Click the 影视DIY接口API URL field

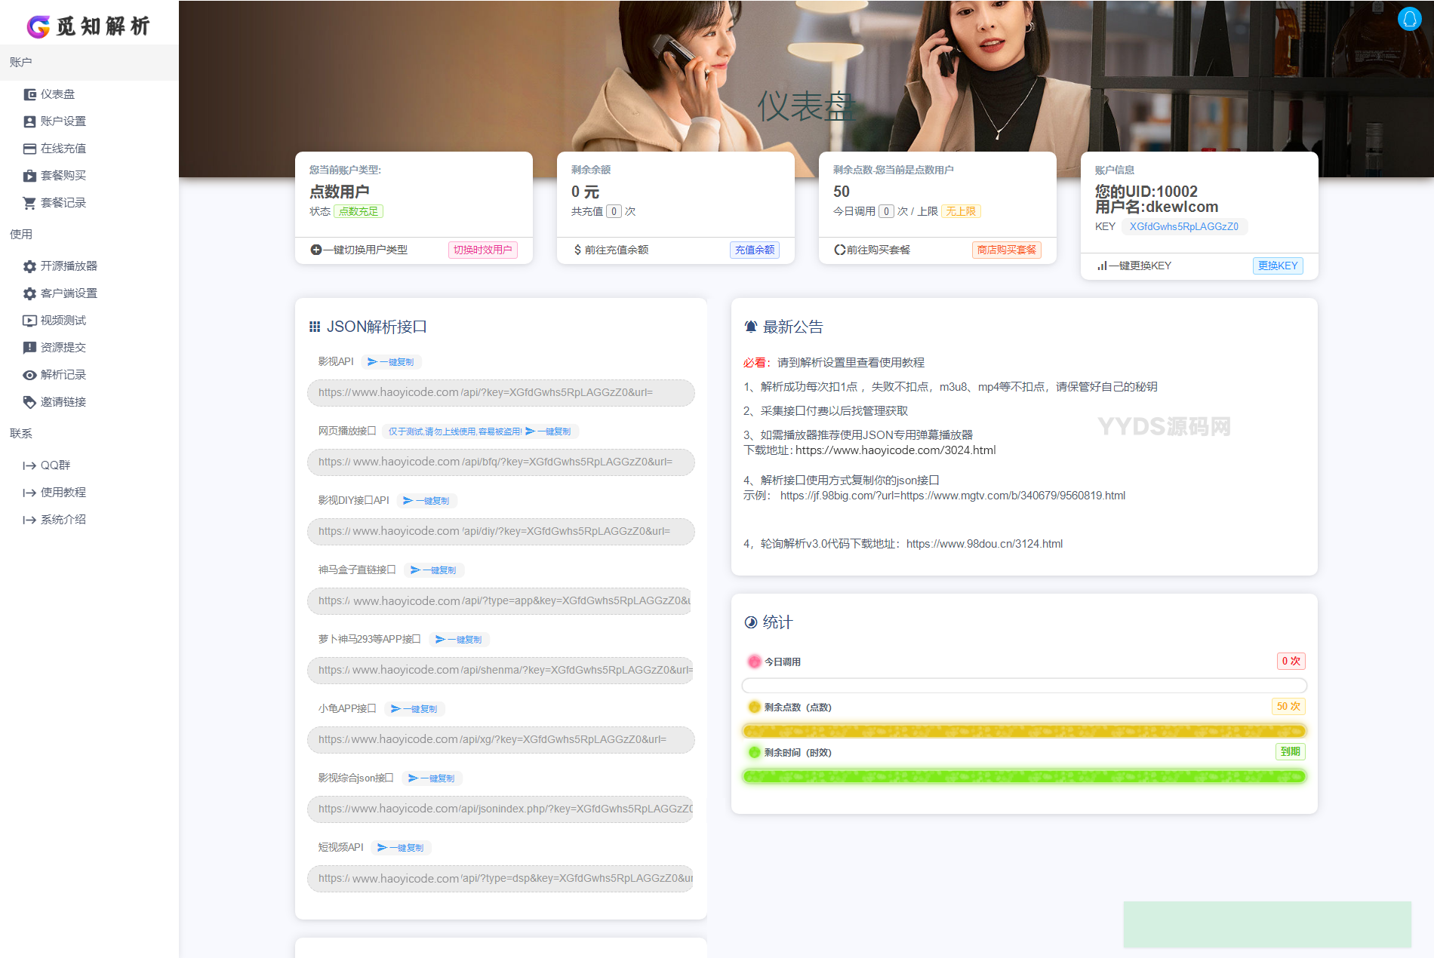[501, 532]
